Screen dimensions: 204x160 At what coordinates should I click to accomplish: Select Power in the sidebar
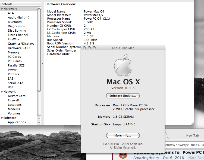pos(12,70)
